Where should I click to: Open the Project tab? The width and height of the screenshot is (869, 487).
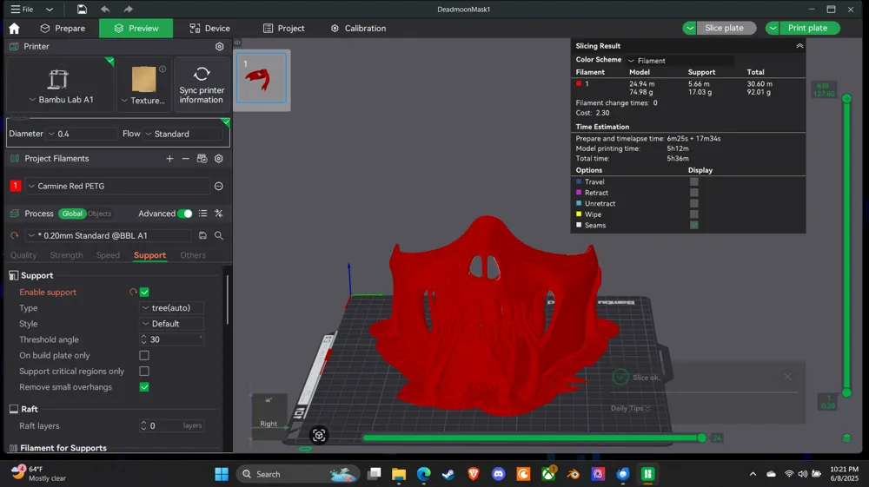tap(284, 29)
